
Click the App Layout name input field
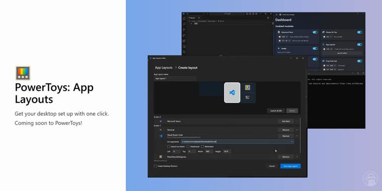175,78
